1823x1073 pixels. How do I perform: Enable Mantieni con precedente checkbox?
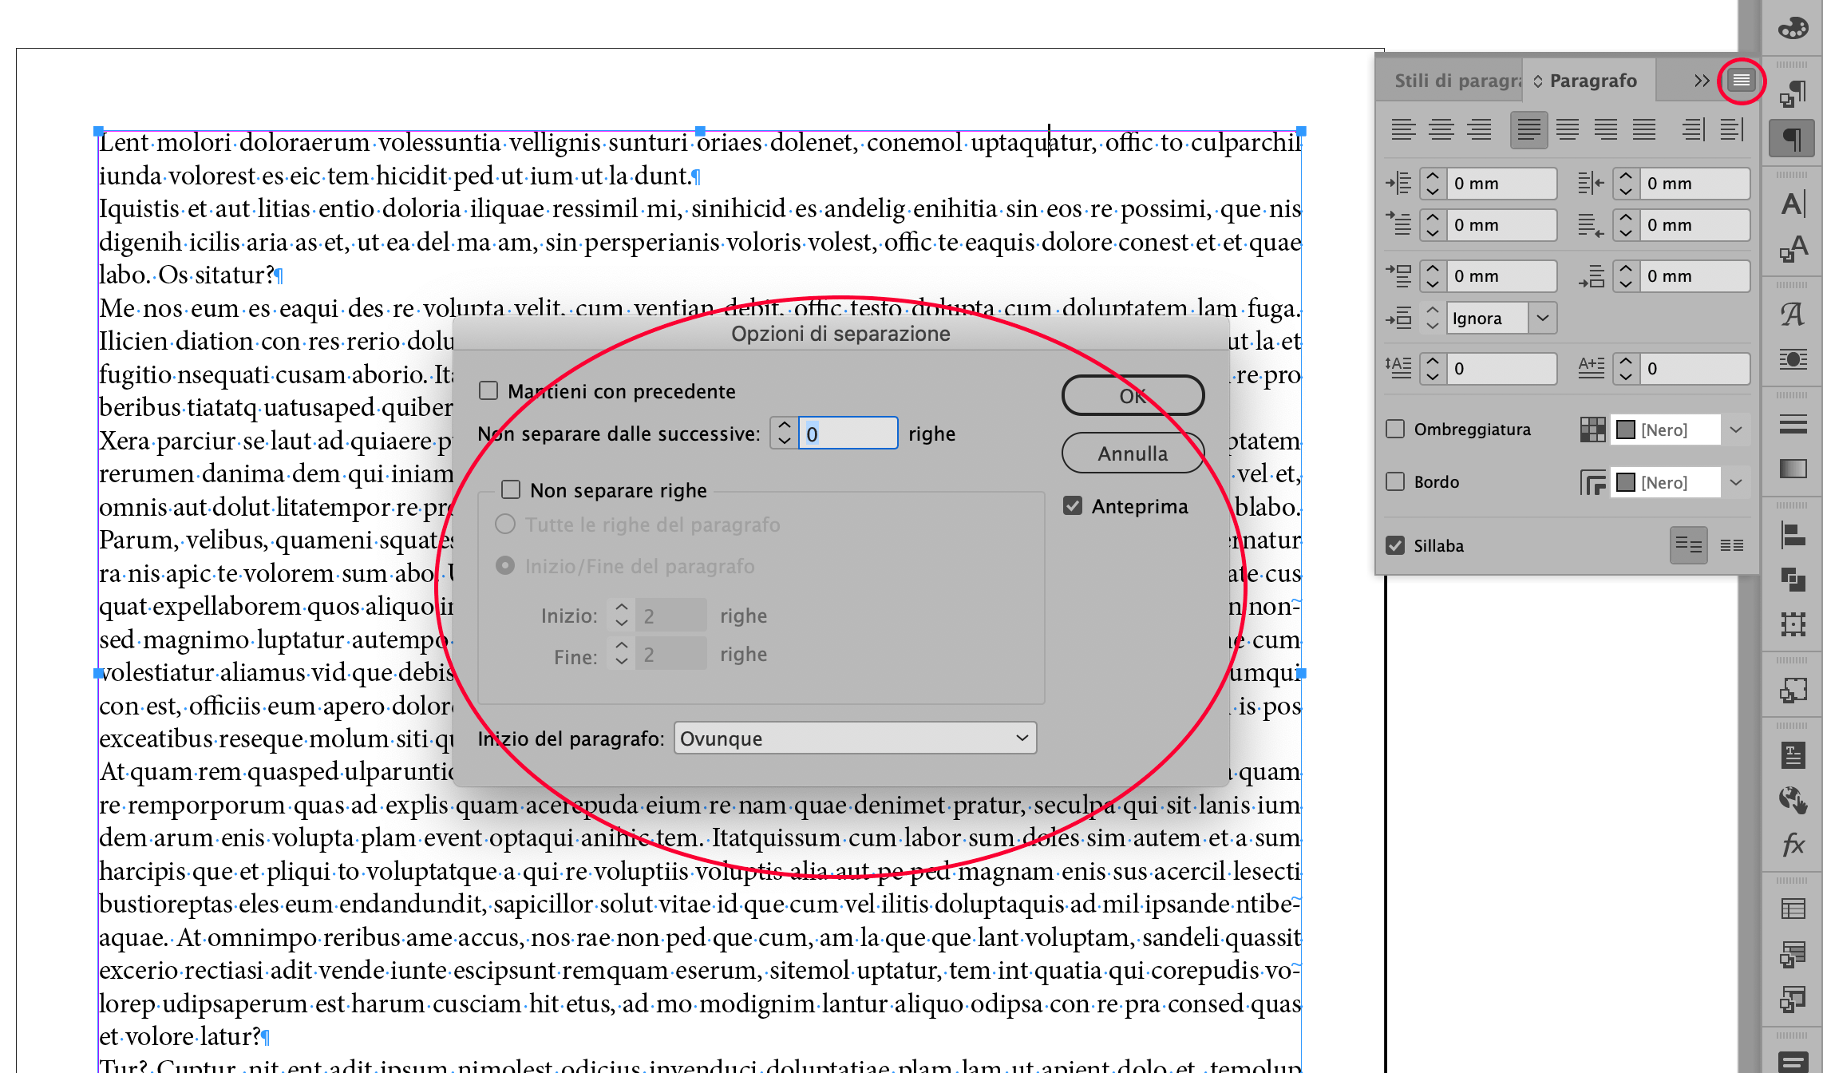tap(488, 390)
